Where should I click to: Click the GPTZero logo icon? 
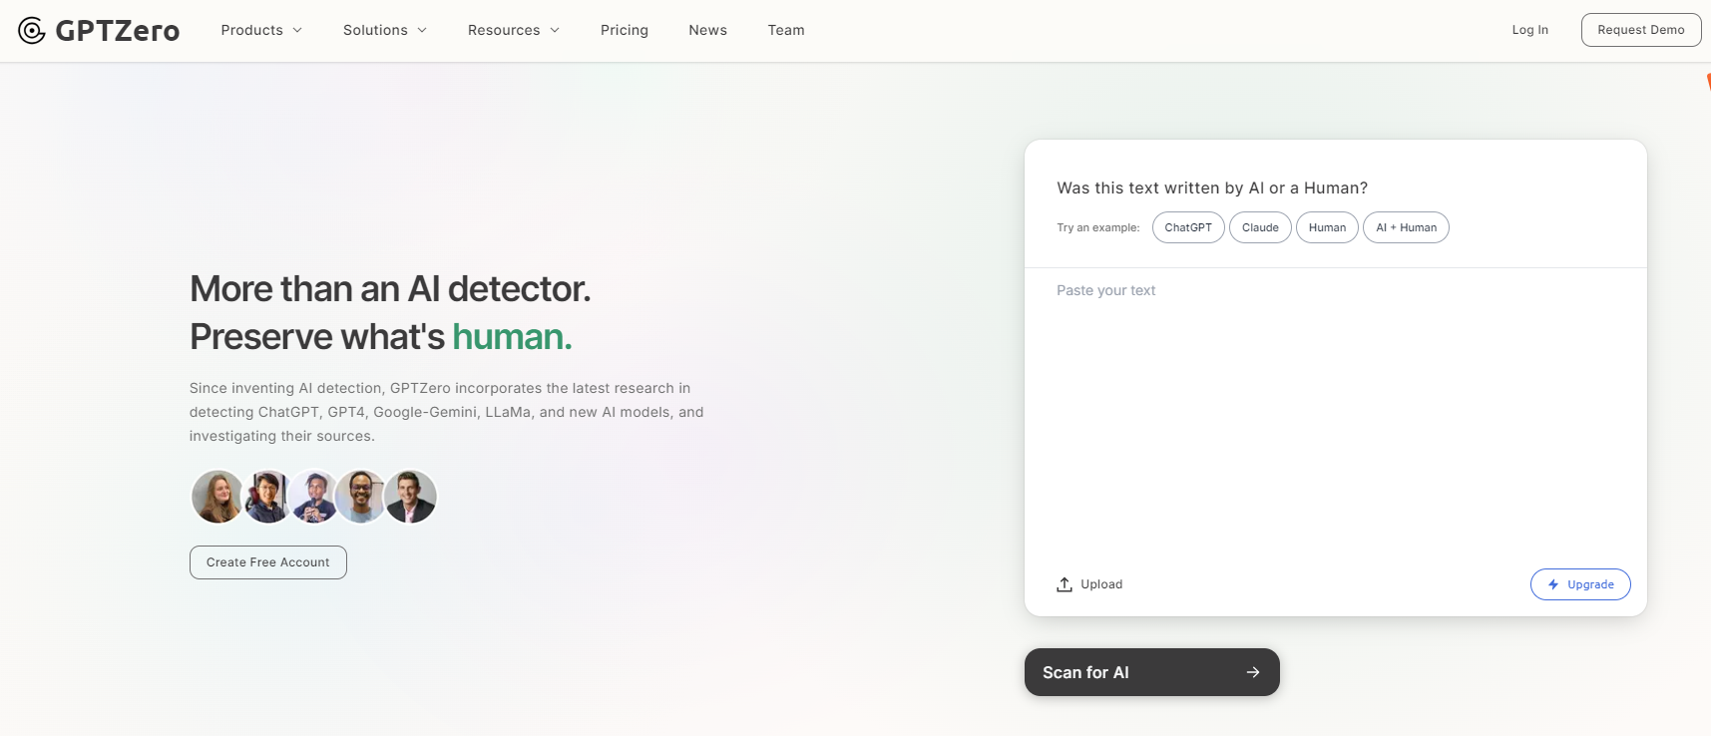[32, 31]
